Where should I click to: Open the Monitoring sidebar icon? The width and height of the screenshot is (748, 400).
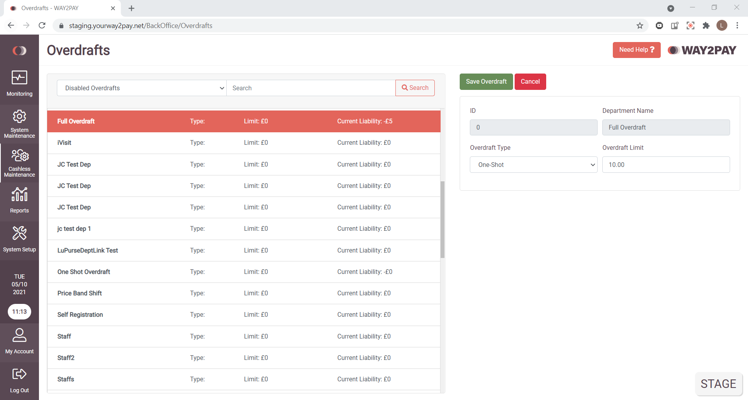pos(19,78)
